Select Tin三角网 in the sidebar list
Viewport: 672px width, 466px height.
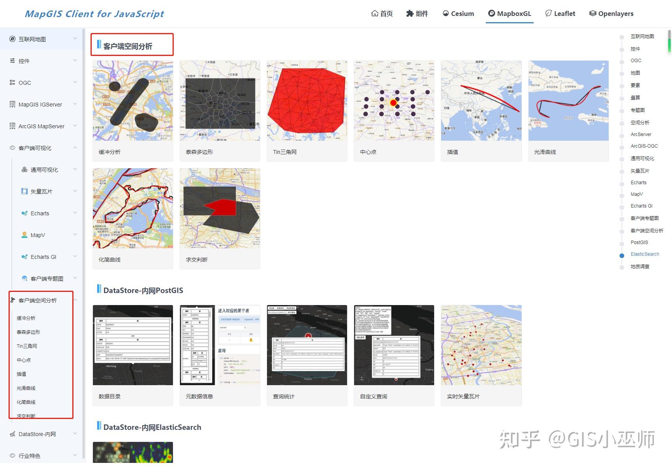coord(26,346)
